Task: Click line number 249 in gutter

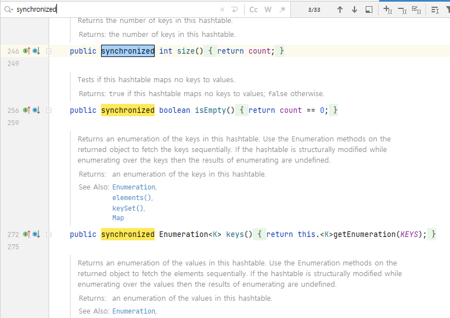Action: [x=13, y=64]
